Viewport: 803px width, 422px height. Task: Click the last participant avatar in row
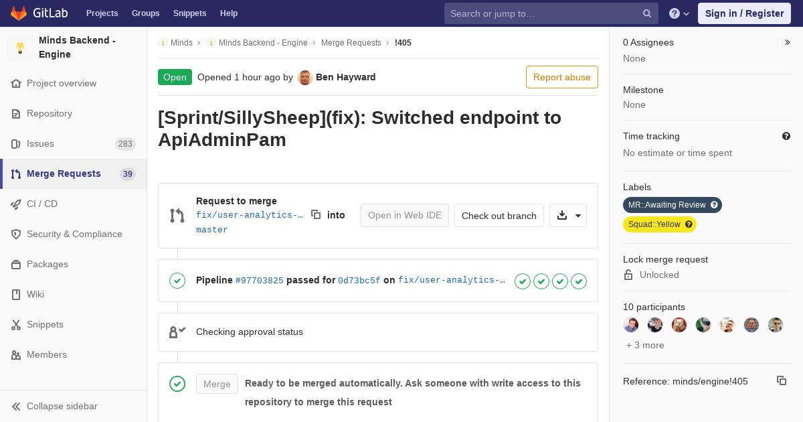pos(776,325)
